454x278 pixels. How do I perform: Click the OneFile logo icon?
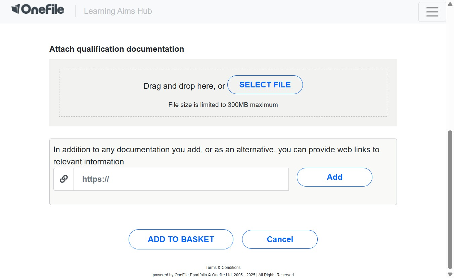tap(16, 9)
